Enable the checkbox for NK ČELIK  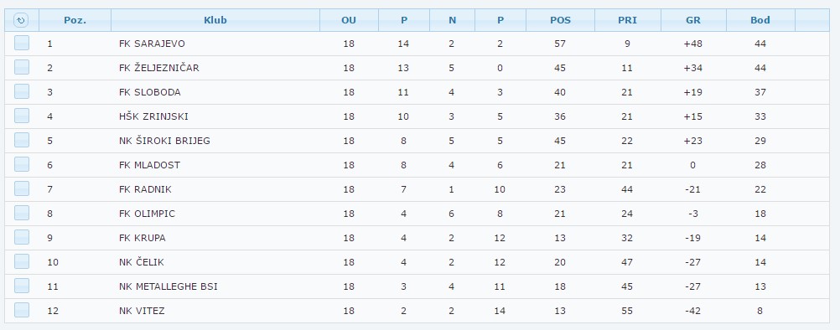click(22, 261)
